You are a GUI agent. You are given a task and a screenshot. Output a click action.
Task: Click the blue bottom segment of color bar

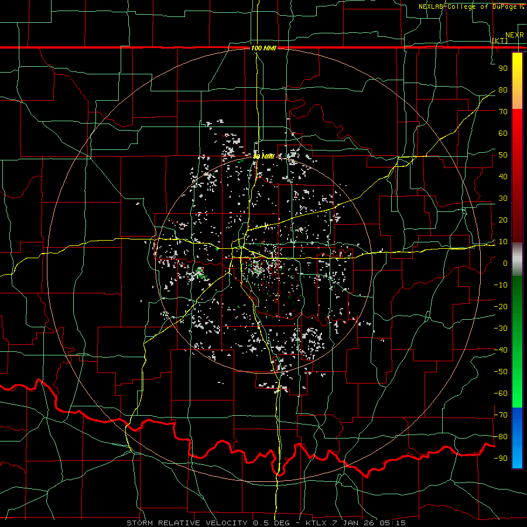[517, 438]
